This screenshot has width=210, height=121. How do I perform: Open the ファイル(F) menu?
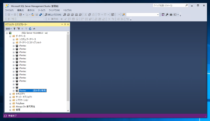point(9,10)
